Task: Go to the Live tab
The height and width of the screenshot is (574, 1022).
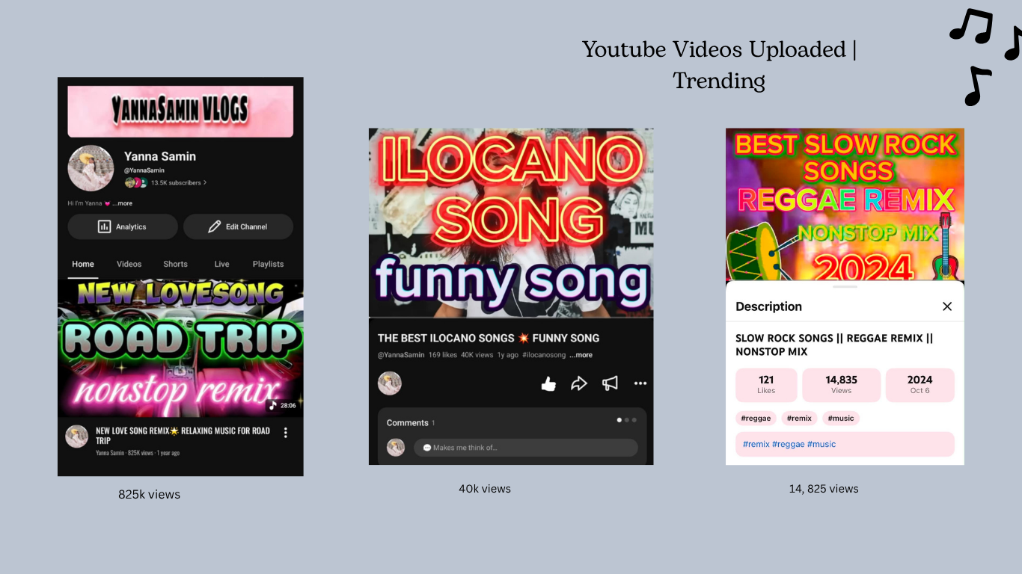Action: coord(221,264)
